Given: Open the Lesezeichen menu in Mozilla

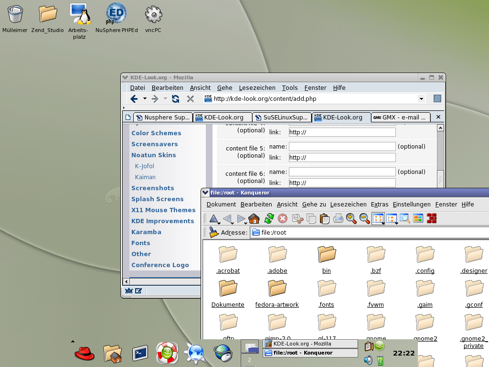Looking at the screenshot, I should click(257, 88).
